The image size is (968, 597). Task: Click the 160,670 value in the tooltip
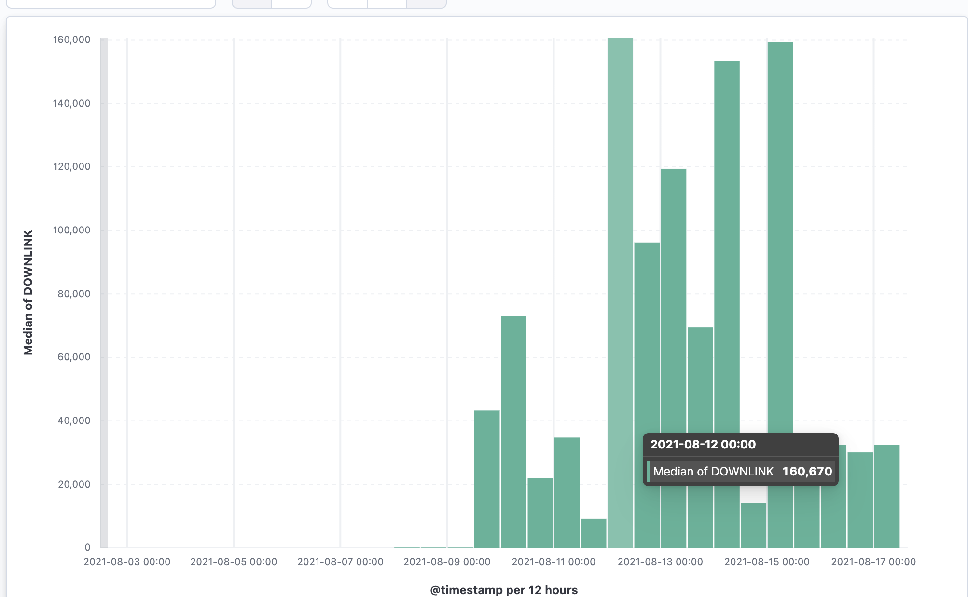(x=807, y=472)
